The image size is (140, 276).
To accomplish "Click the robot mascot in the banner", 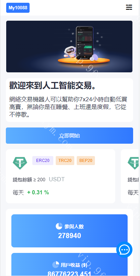I will coord(70,52).
